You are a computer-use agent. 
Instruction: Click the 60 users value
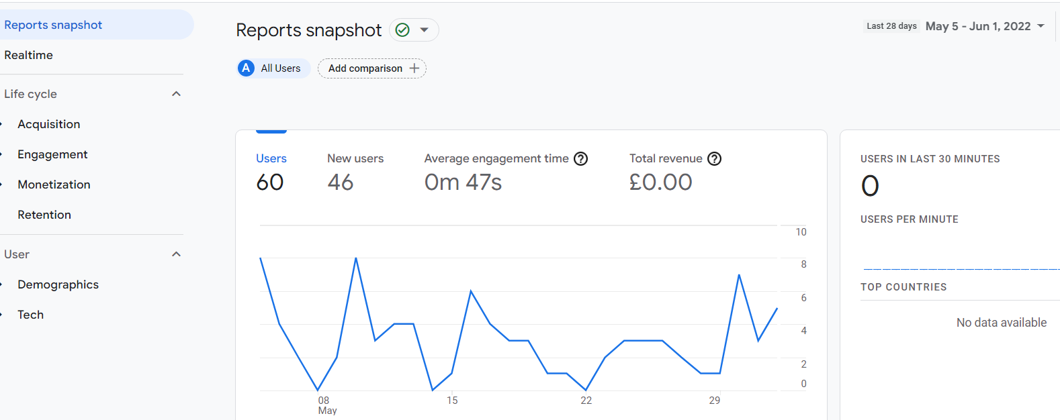click(270, 182)
